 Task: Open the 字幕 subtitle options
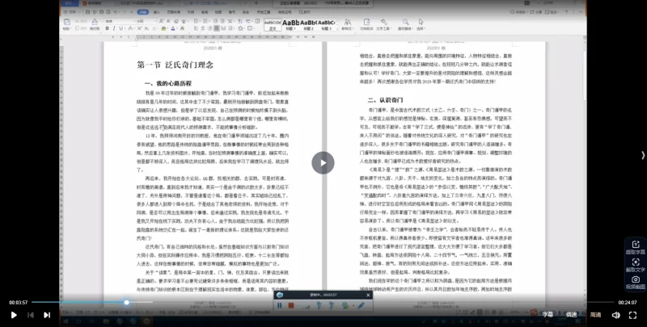click(x=548, y=315)
